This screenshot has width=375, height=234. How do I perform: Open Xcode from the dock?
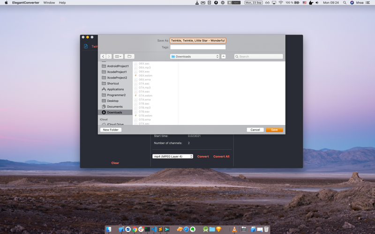121,229
